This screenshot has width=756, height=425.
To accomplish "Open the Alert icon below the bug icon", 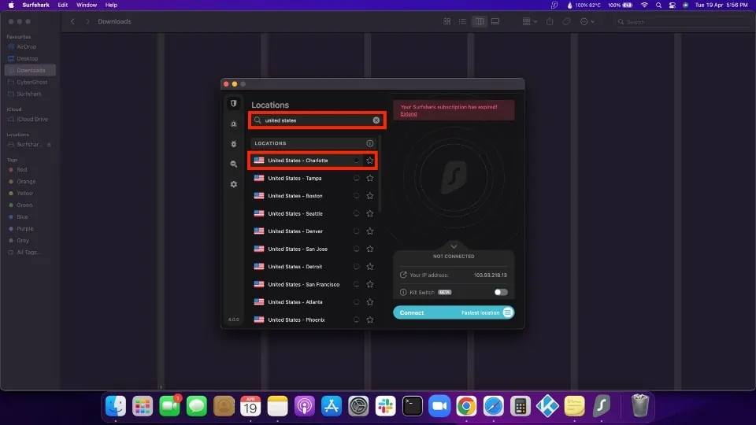I will pyautogui.click(x=234, y=144).
